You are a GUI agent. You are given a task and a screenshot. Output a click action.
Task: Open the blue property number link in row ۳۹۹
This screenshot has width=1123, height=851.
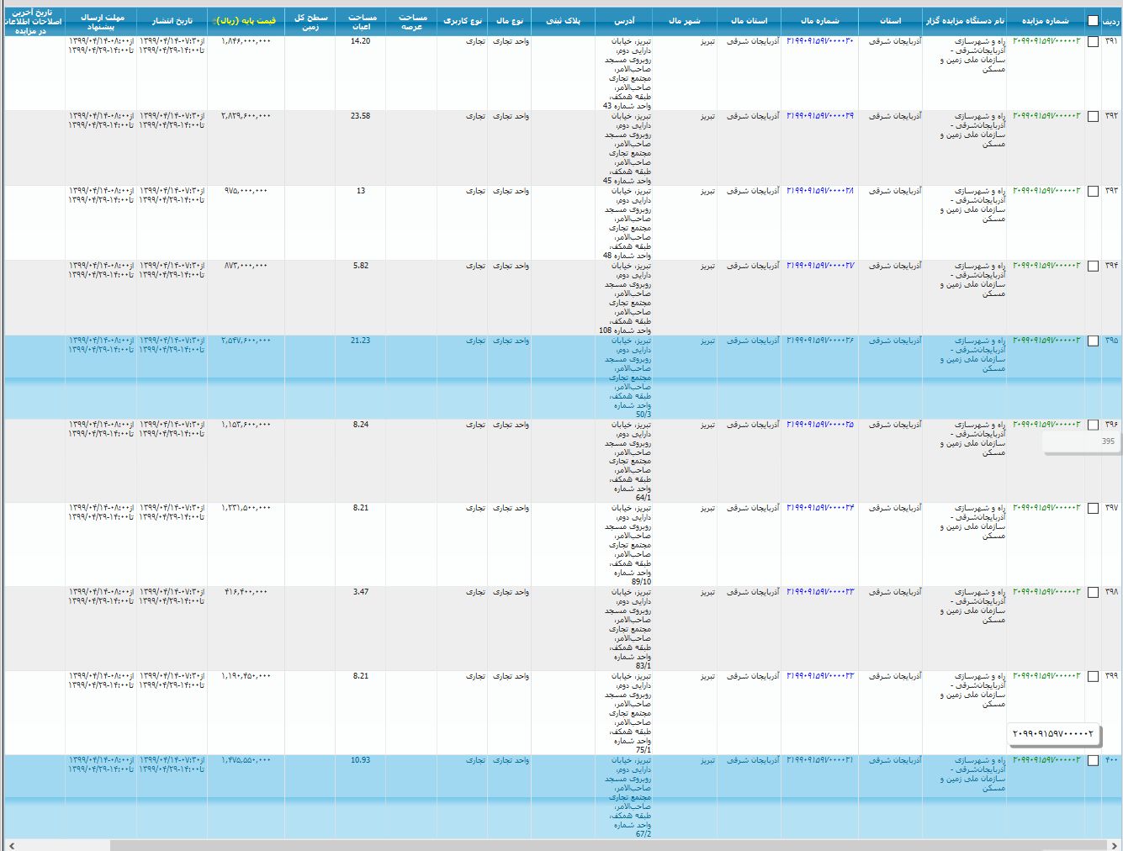point(820,676)
